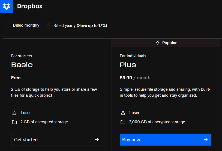
Task: Click the '2 GB of encrypted storage' text
Action: [x=44, y=122]
